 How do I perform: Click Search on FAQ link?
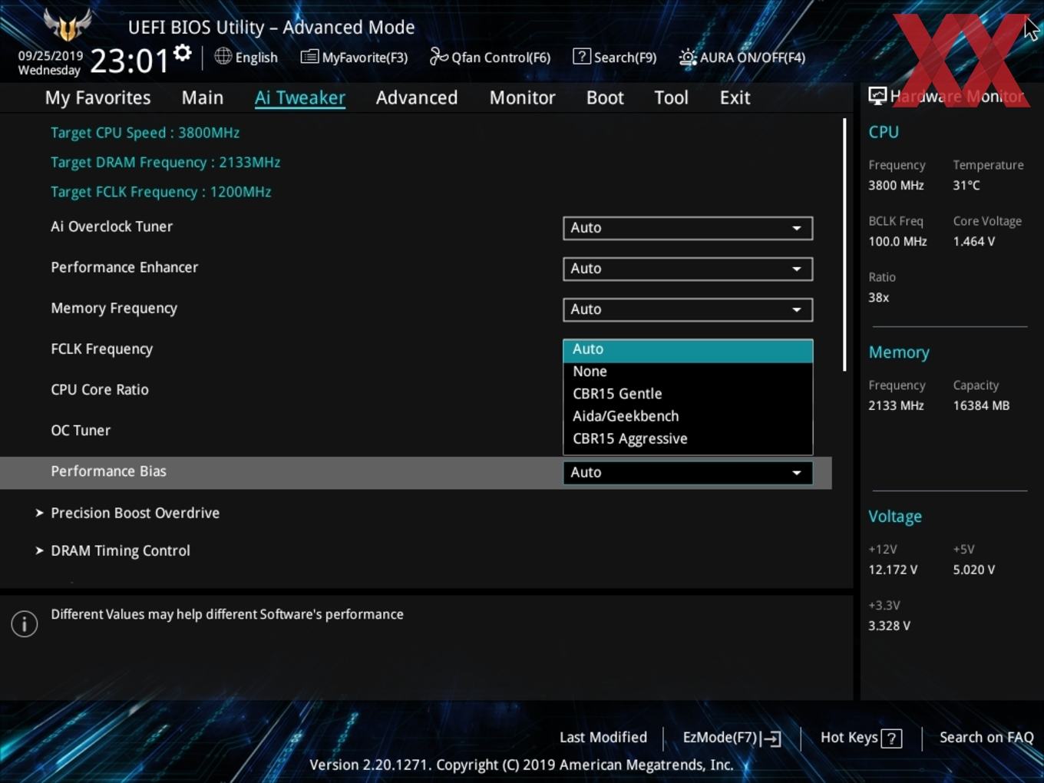[x=986, y=737]
